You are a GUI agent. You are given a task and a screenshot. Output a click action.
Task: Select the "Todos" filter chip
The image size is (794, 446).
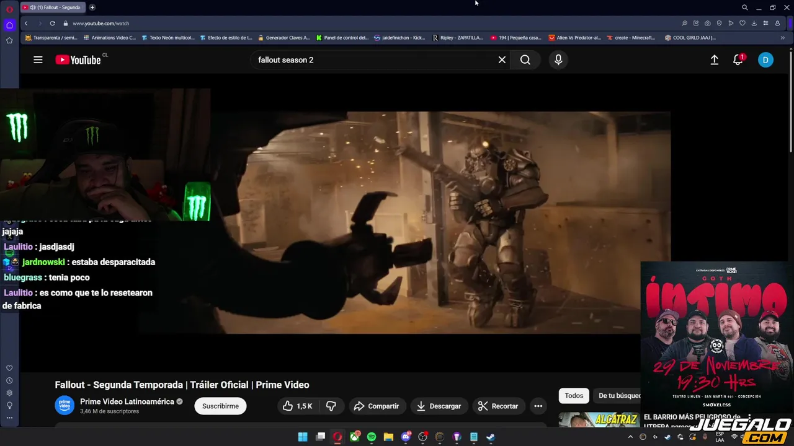click(574, 396)
